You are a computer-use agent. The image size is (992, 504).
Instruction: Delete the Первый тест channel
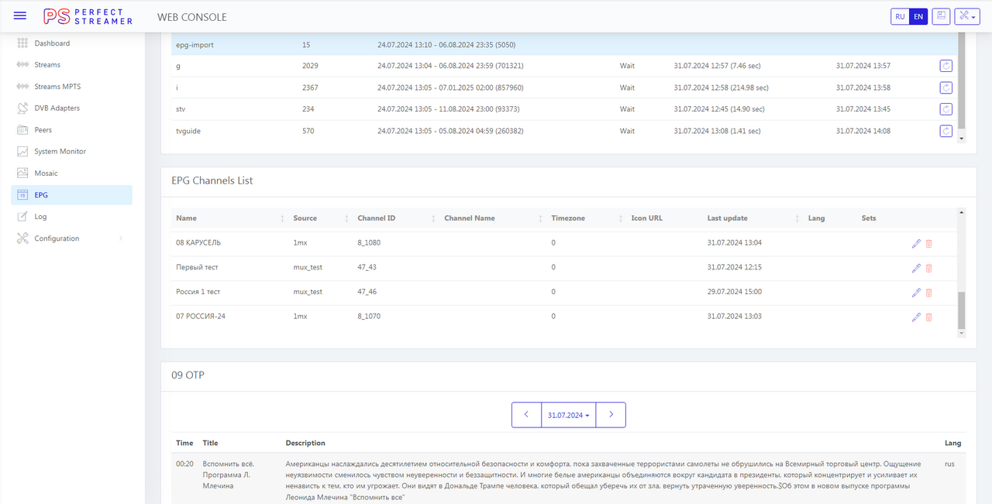(x=929, y=268)
